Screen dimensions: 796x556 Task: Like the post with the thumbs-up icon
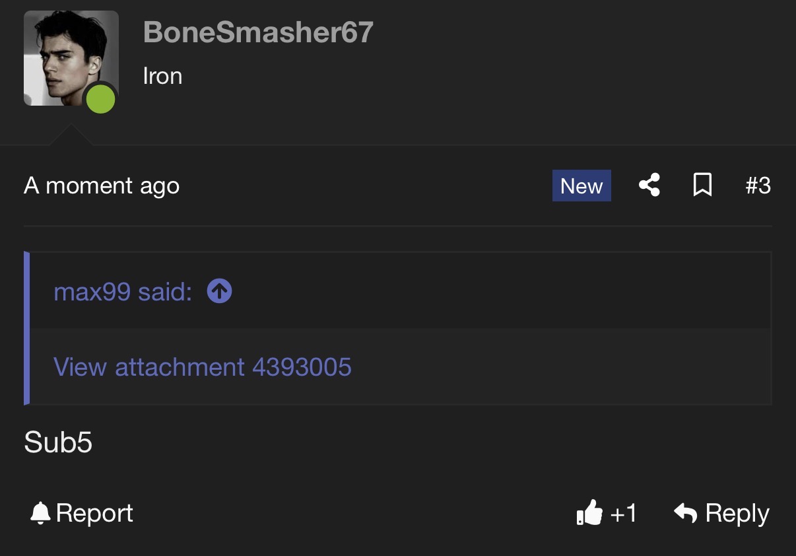pos(589,512)
